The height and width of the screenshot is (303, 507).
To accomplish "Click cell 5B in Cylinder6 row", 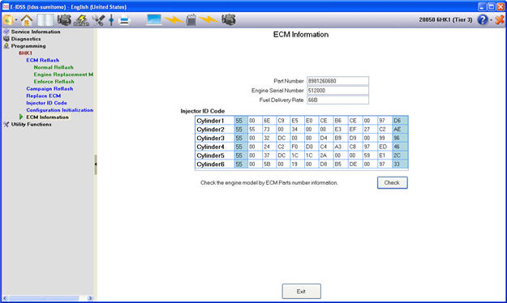I will (269, 164).
